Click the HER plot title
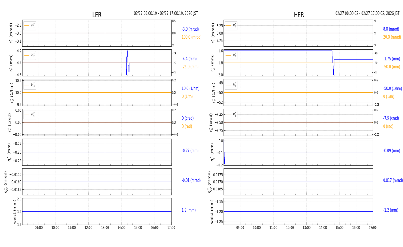Image resolution: width=403 pixels, height=247 pixels. coord(299,15)
